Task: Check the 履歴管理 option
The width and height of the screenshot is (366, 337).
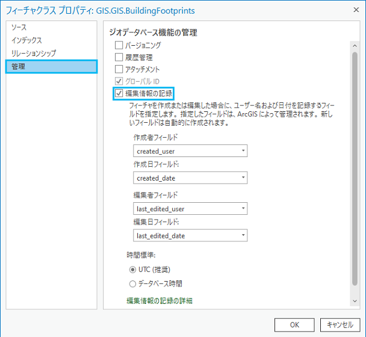Action: [119, 57]
